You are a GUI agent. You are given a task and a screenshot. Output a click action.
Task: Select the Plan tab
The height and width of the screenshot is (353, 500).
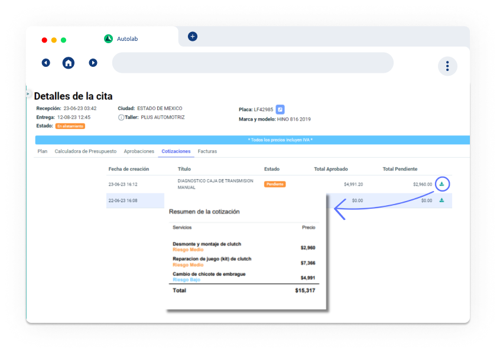[x=42, y=151]
